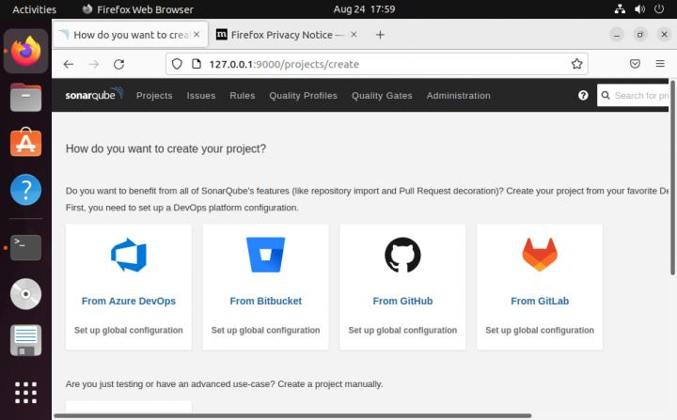Viewport: 677px width, 420px height.
Task: Set up global configuration under GitHub
Action: (x=402, y=330)
